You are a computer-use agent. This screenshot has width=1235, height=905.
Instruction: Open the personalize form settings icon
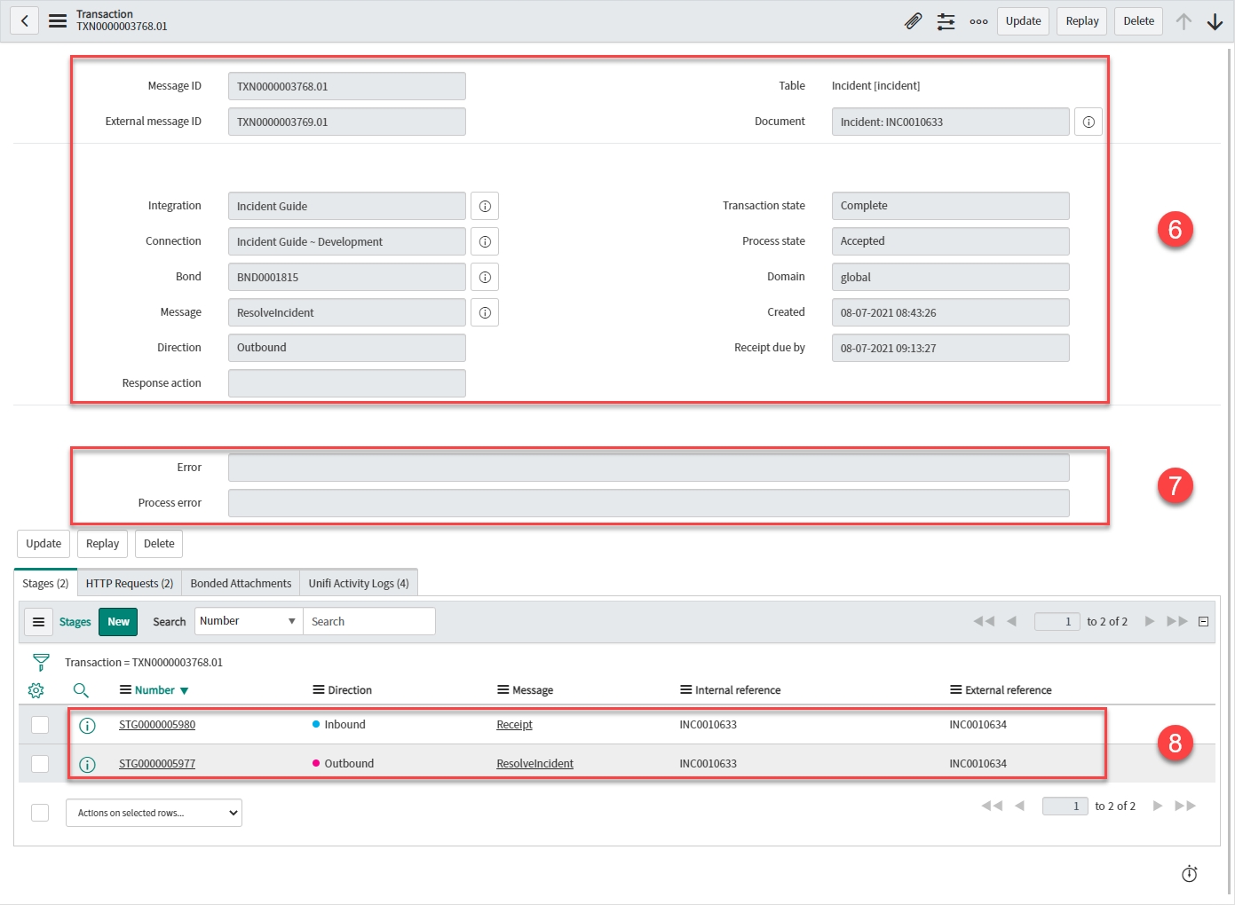pos(946,21)
